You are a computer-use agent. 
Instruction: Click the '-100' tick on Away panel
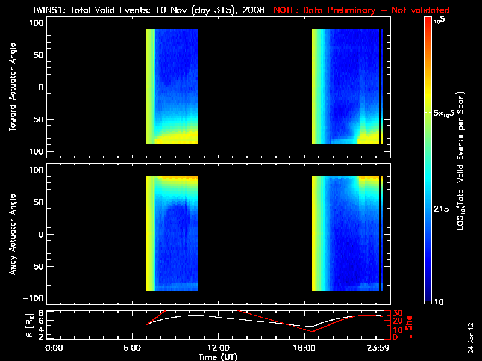34,298
